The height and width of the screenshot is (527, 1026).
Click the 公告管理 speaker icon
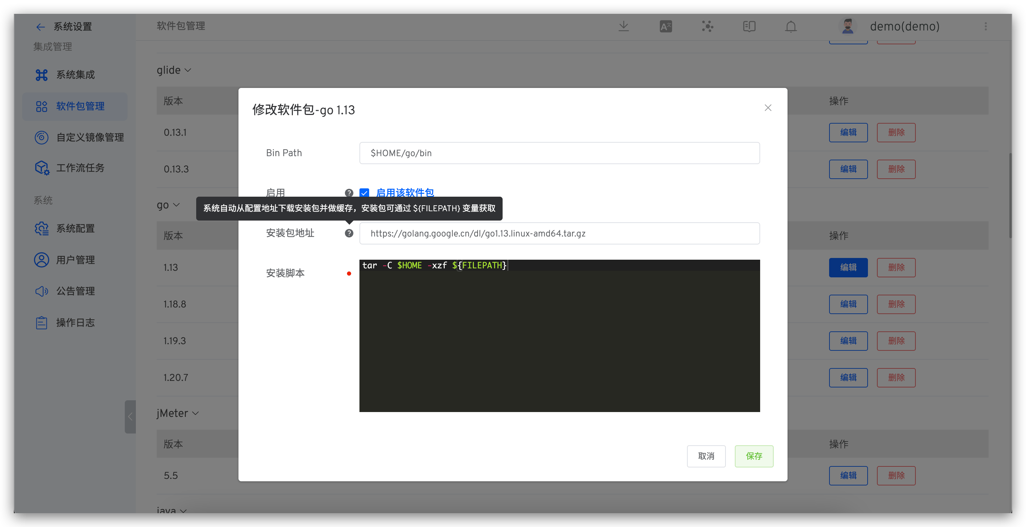tap(42, 291)
